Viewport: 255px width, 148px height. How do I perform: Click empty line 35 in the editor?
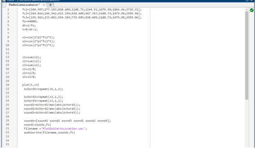(x=84, y=144)
